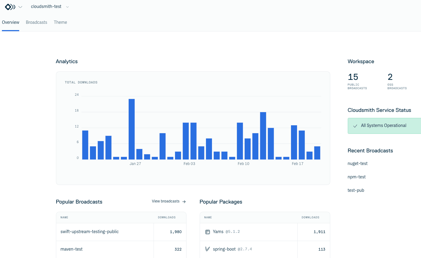Switch to the Broadcasts tab

(x=36, y=22)
